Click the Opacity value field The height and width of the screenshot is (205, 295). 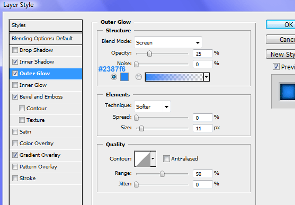[x=203, y=54]
